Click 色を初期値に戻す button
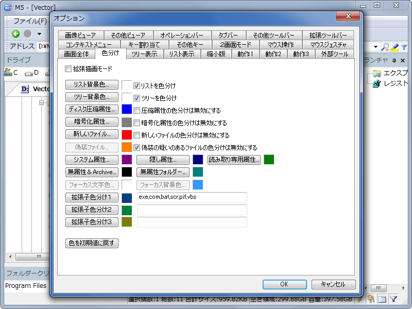Image resolution: width=412 pixels, height=309 pixels. (92, 243)
